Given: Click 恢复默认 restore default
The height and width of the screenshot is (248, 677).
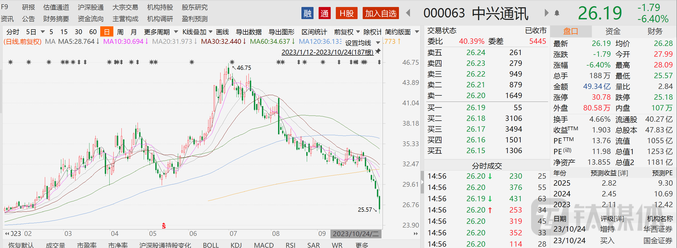Looking at the screenshot, I should click(21, 245).
